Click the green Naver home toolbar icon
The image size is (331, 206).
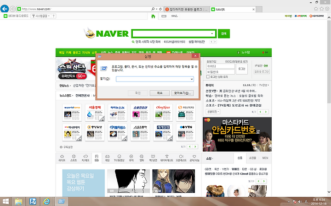pos(153,16)
